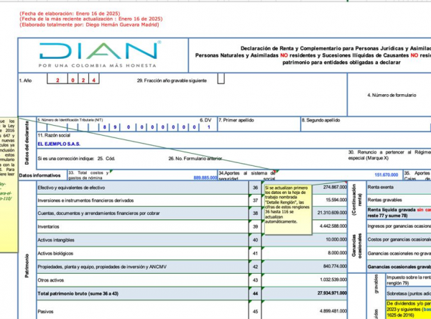Click the '8. Segundo apellido' field
Viewport: 431px width, 319px height.
(x=366, y=124)
